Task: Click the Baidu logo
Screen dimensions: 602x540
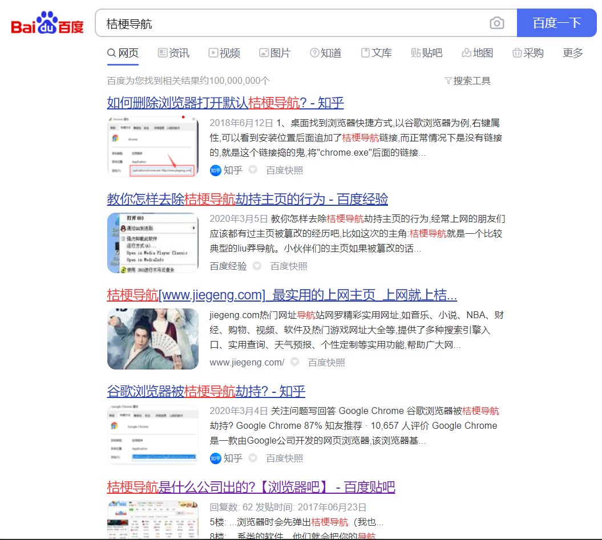Action: [x=47, y=23]
